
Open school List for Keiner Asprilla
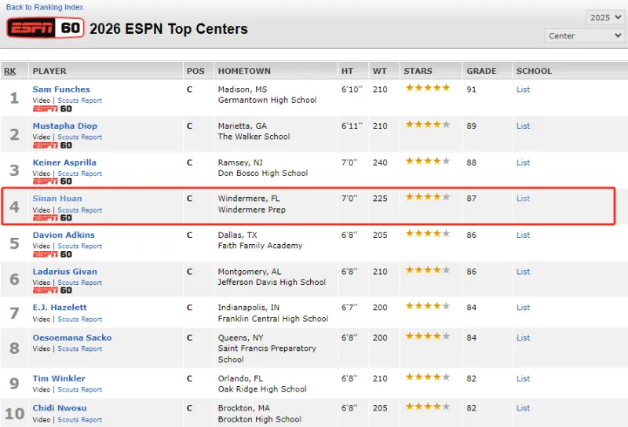pos(523,162)
